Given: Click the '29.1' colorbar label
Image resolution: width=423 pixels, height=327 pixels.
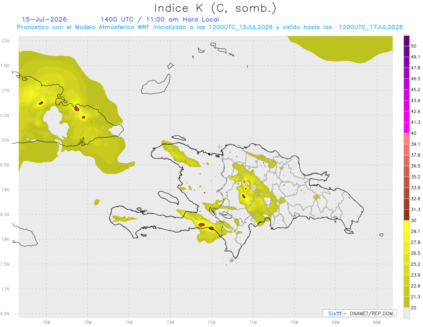Looking at the screenshot, I should click(416, 231).
